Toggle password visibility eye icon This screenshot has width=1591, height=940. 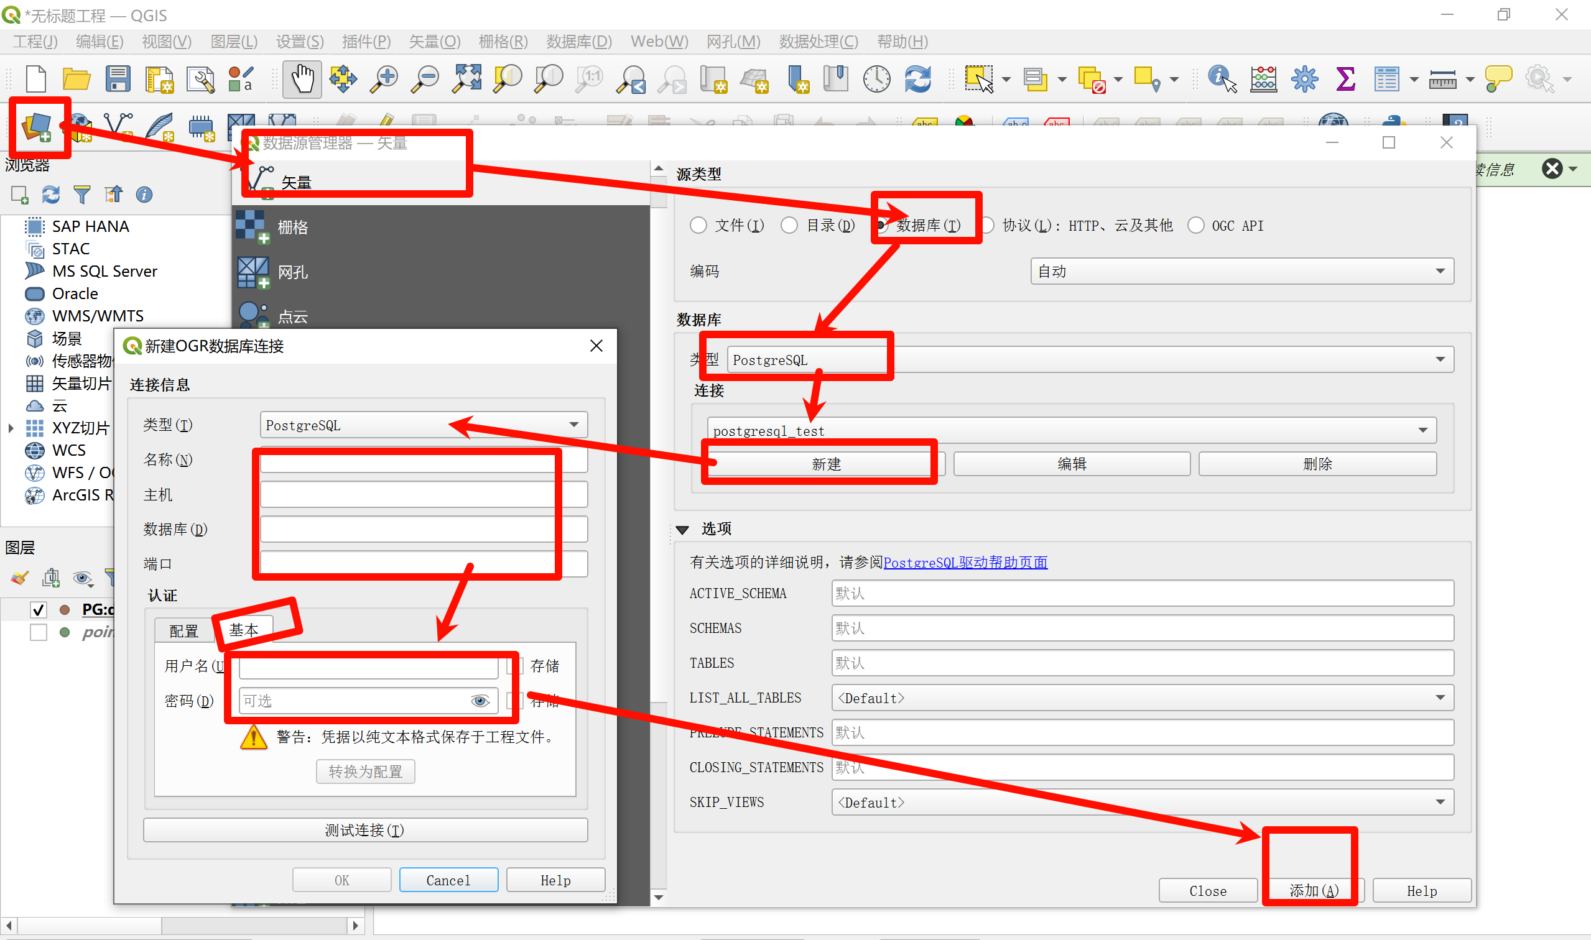click(480, 701)
